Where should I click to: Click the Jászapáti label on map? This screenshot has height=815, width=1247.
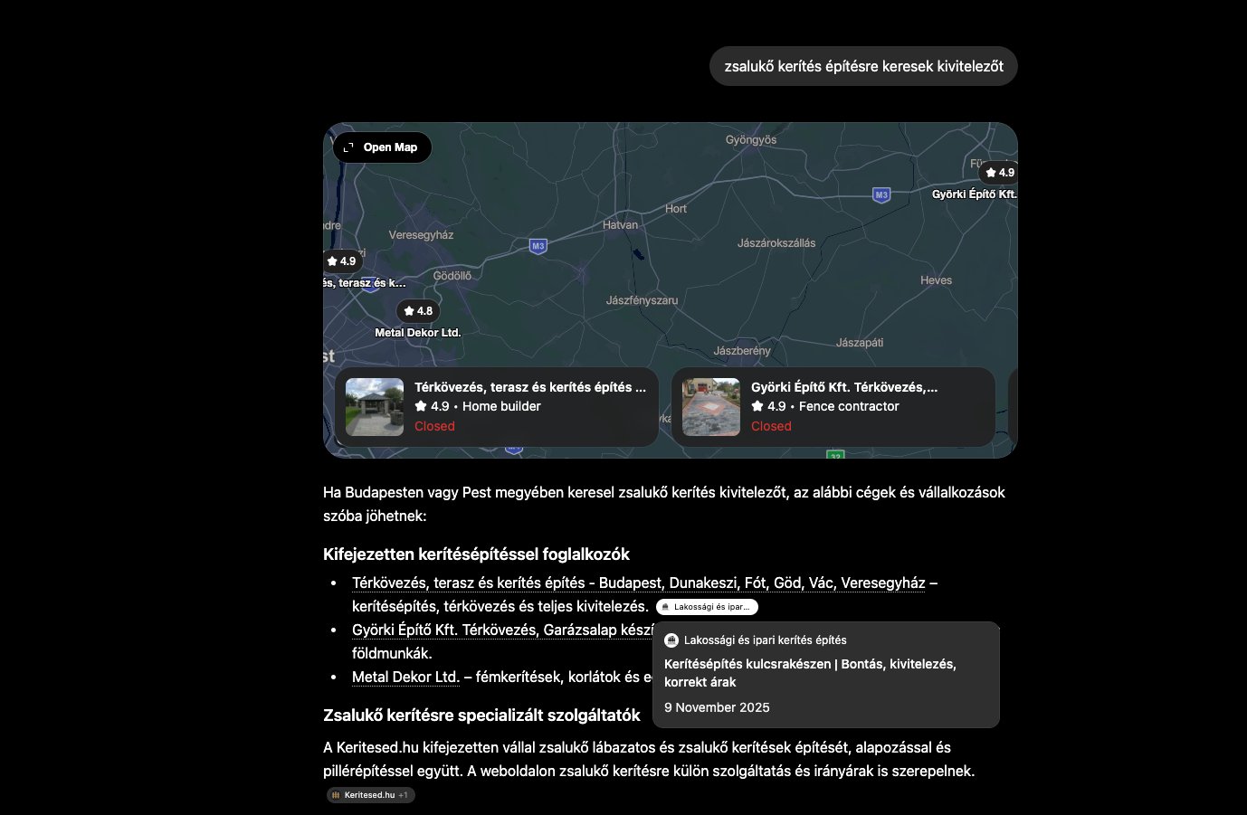pyautogui.click(x=860, y=343)
